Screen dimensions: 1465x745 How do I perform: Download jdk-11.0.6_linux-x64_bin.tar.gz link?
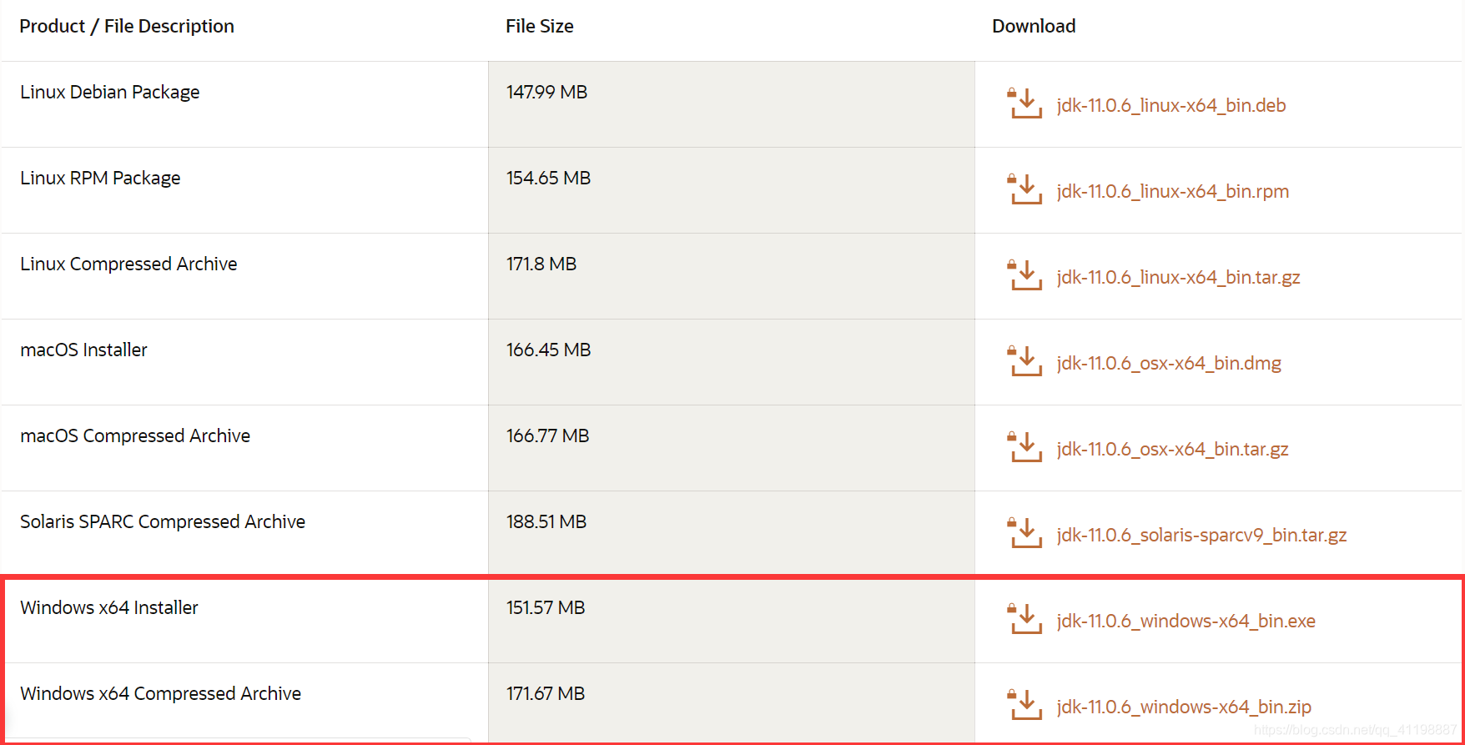1178,278
